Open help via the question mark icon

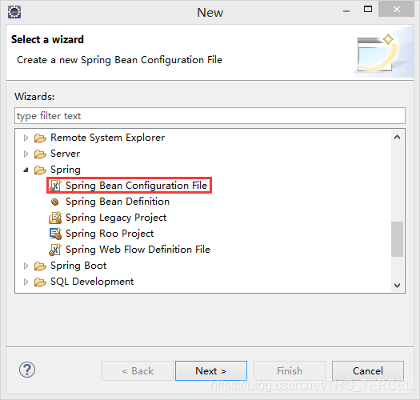point(27,370)
